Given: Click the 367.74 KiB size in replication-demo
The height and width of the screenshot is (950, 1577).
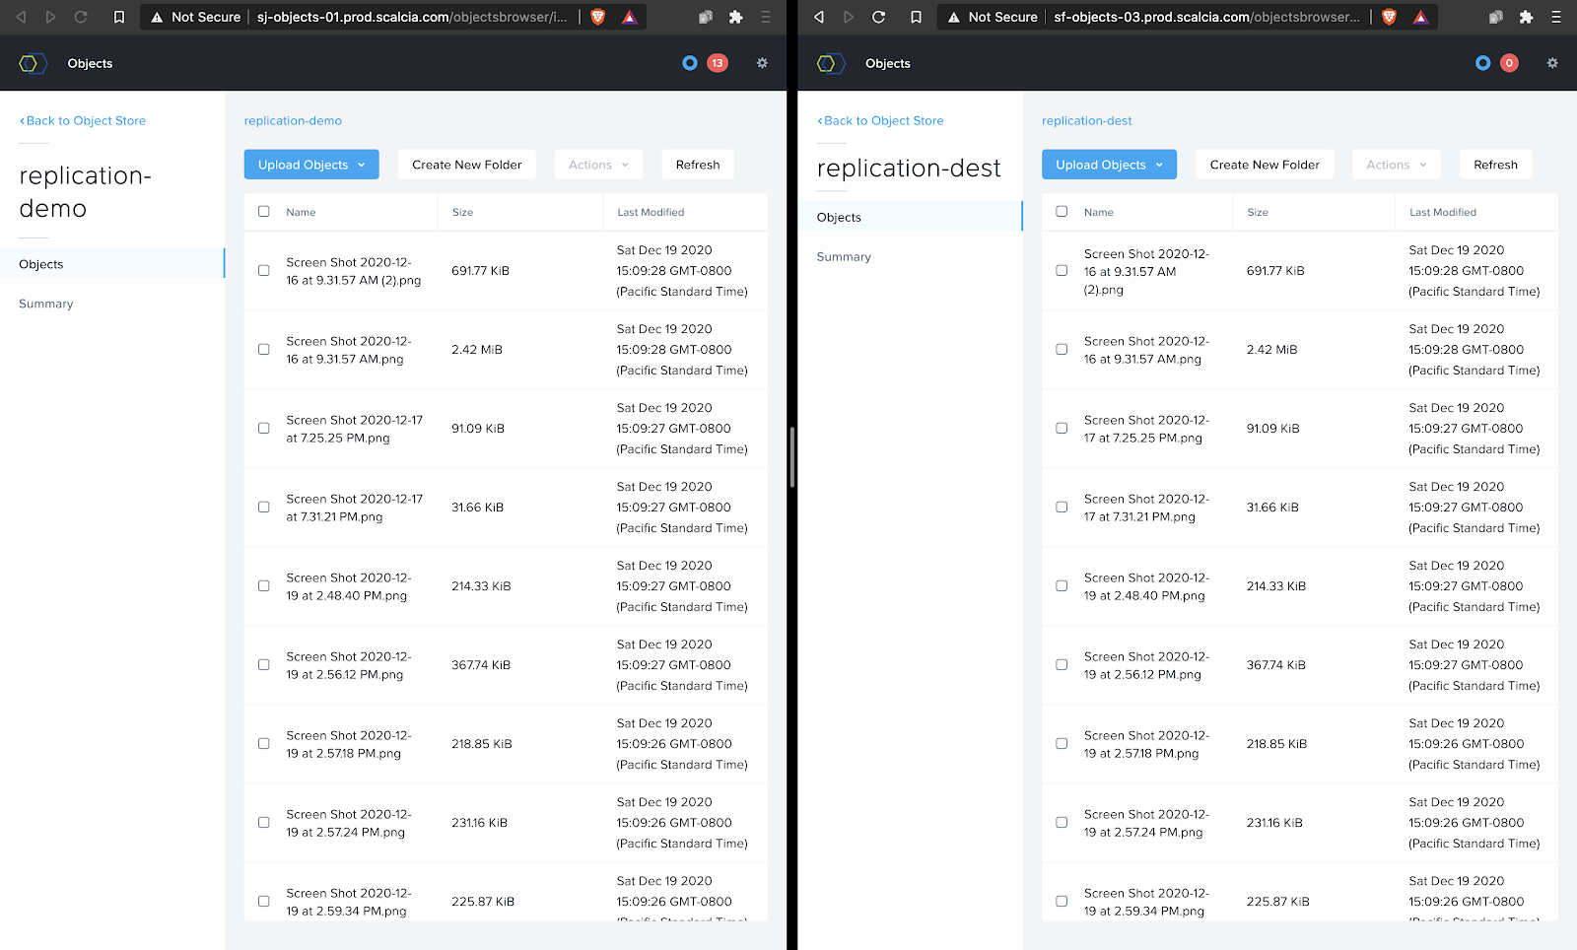Looking at the screenshot, I should pyautogui.click(x=481, y=665).
